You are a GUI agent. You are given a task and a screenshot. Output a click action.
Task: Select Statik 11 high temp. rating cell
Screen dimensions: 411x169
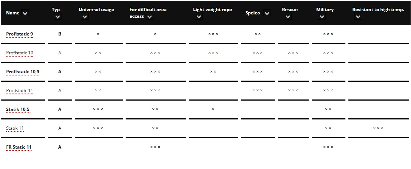point(378,128)
